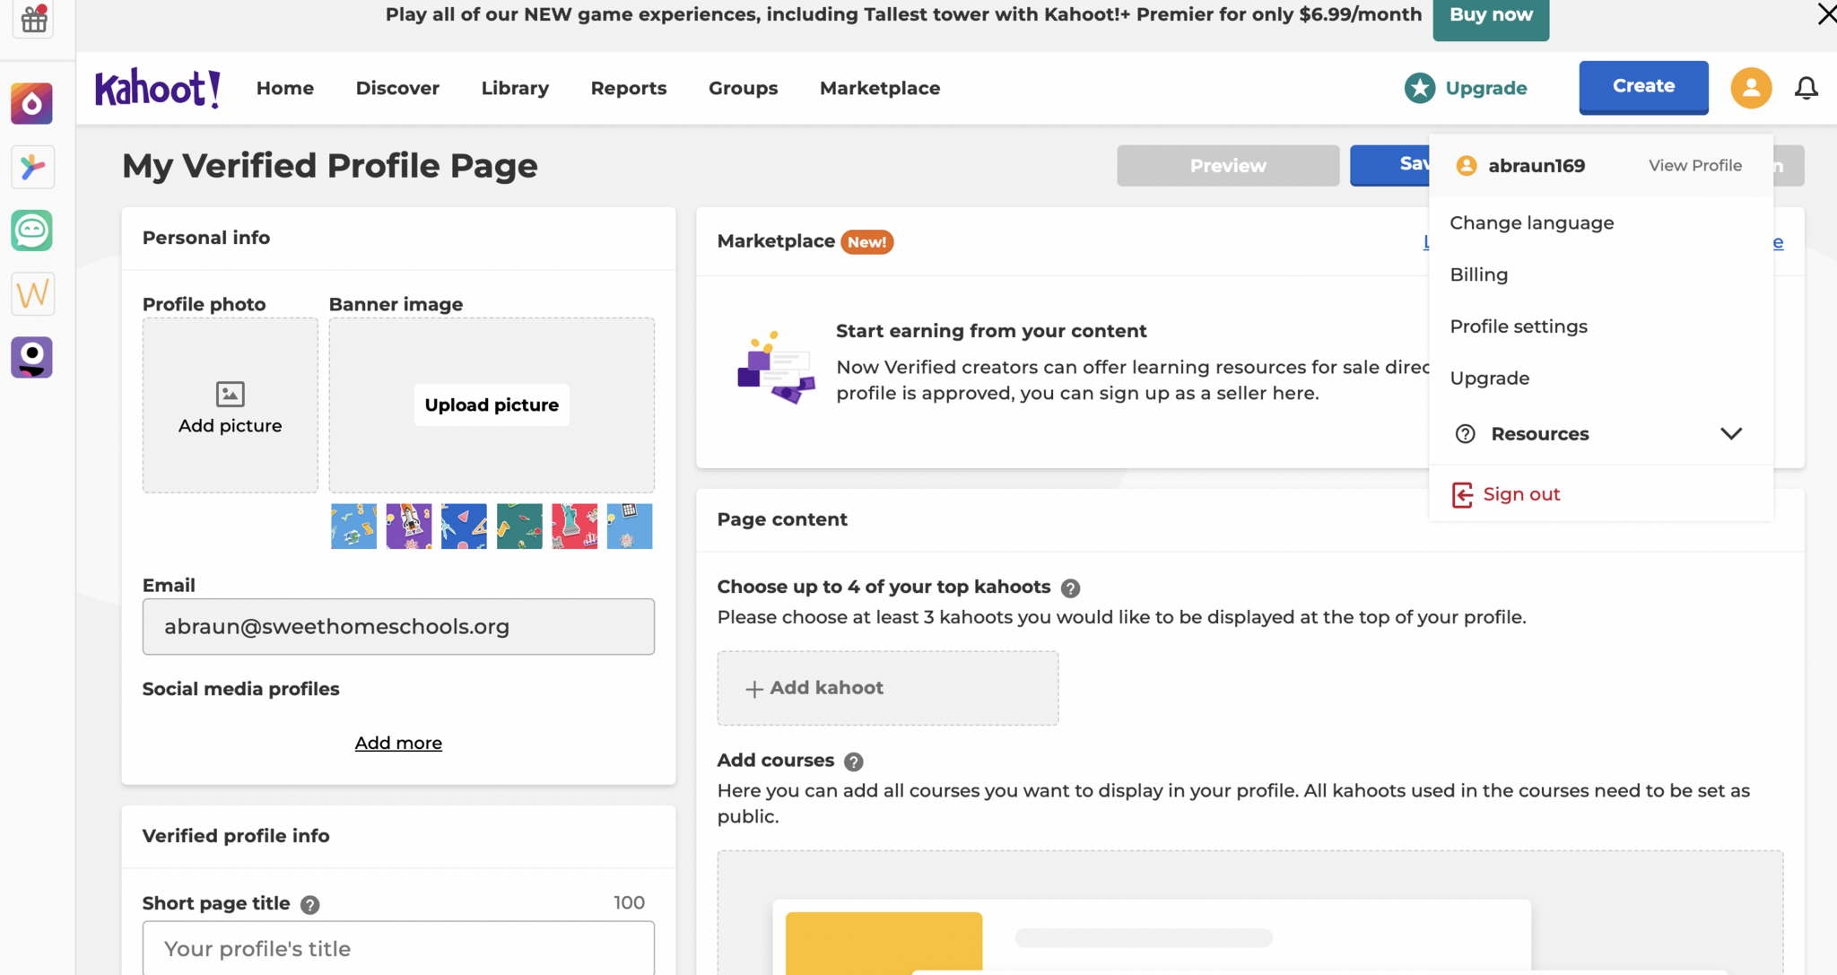Open the green chat robot sidebar app
This screenshot has width=1837, height=975.
[x=32, y=231]
